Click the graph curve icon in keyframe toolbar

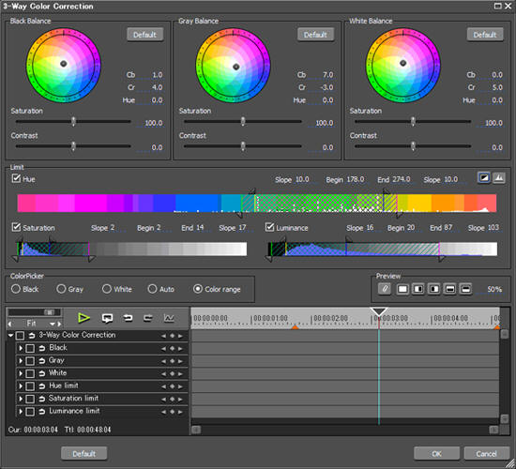(169, 318)
